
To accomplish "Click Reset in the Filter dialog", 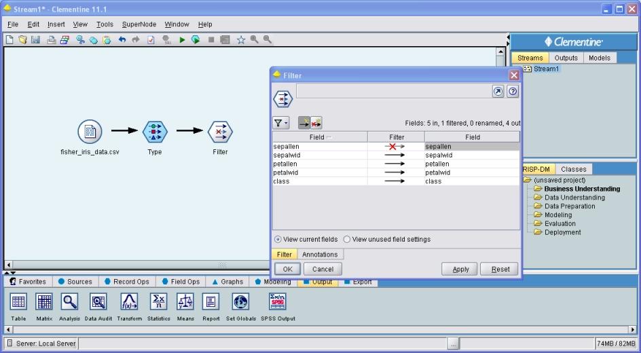I will pyautogui.click(x=500, y=270).
